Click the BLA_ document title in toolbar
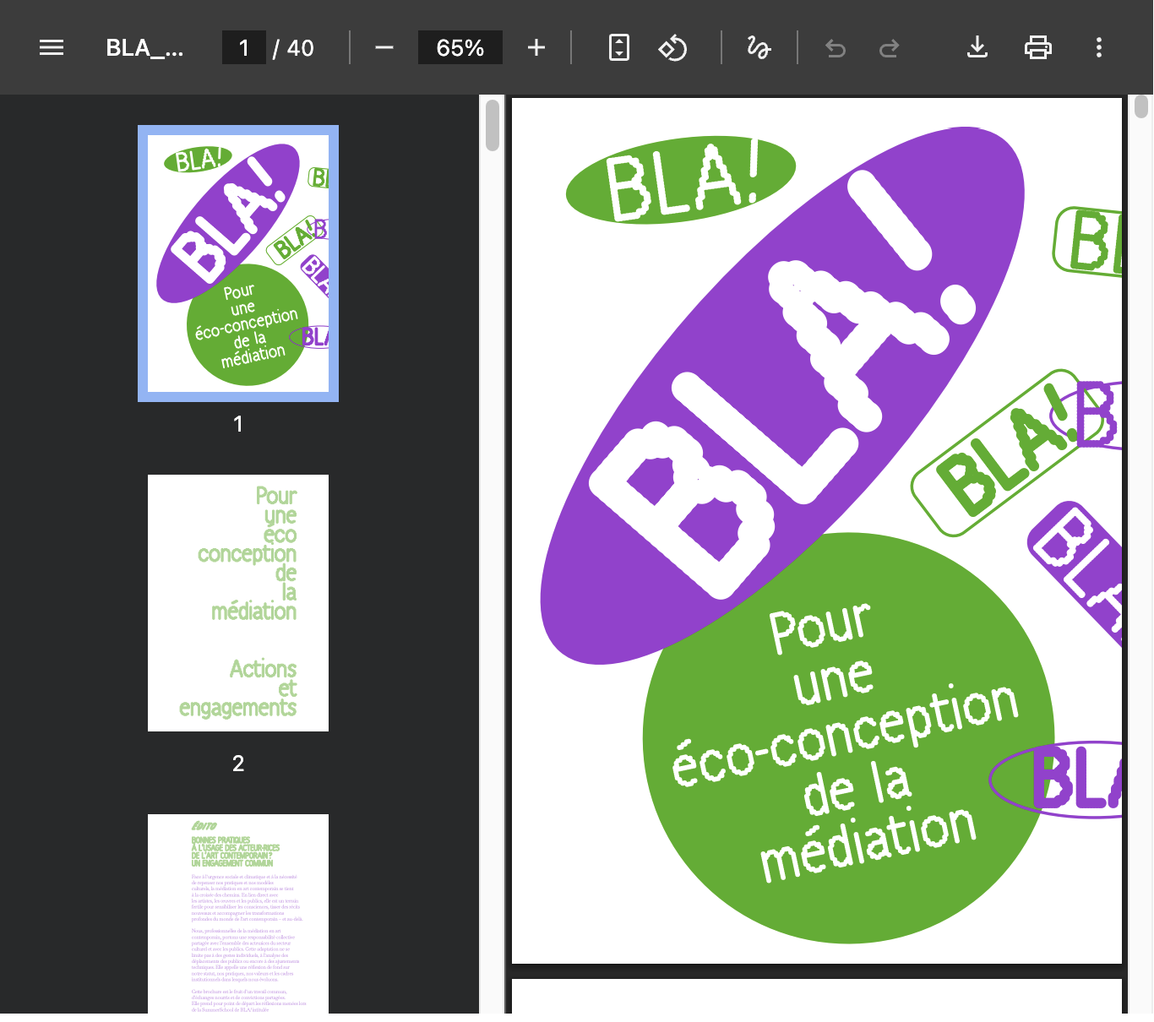 coord(144,47)
